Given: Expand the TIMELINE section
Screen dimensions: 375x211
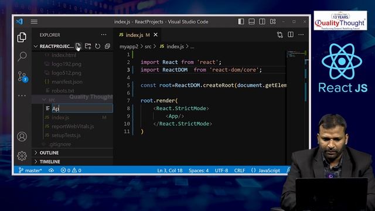Looking at the screenshot, I should pyautogui.click(x=73, y=162).
